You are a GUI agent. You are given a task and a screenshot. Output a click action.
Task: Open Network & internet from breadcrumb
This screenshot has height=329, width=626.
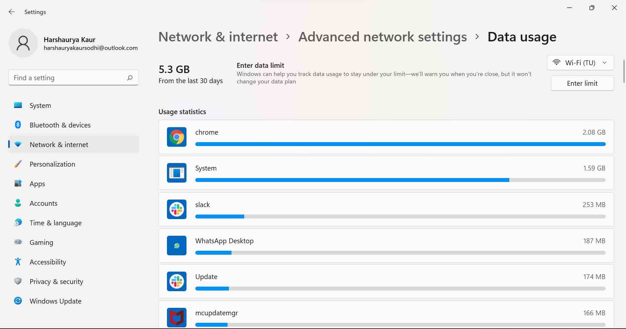(x=218, y=37)
